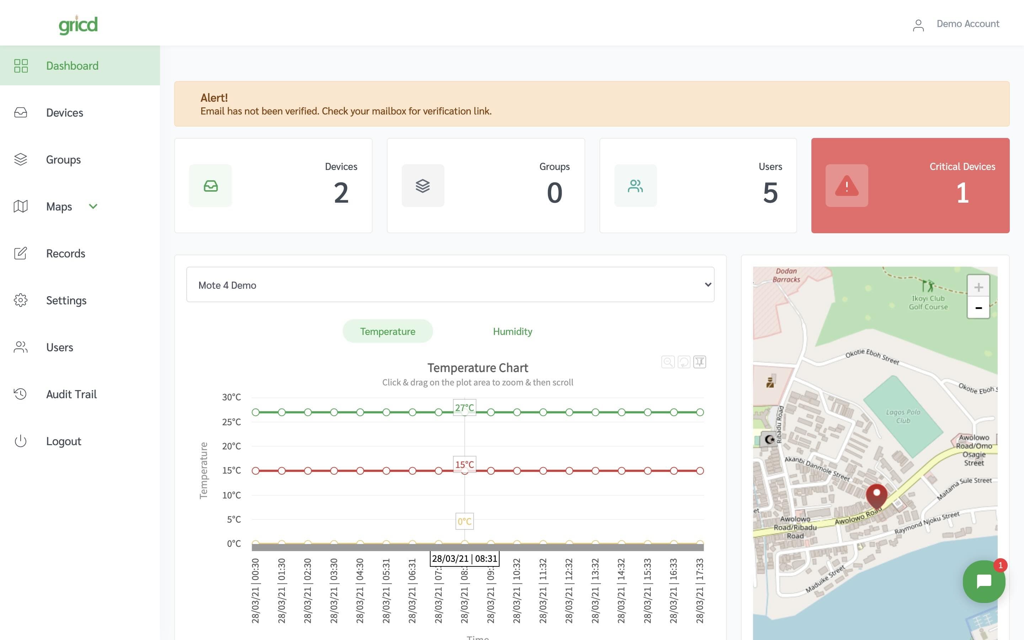The height and width of the screenshot is (640, 1024).
Task: Click the Groups layers icon in sidebar
Action: [x=21, y=159]
